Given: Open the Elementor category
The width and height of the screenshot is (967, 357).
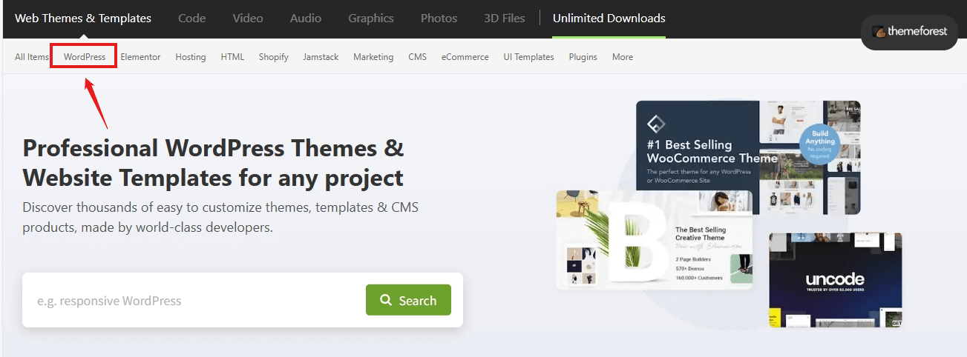Looking at the screenshot, I should click(x=140, y=57).
